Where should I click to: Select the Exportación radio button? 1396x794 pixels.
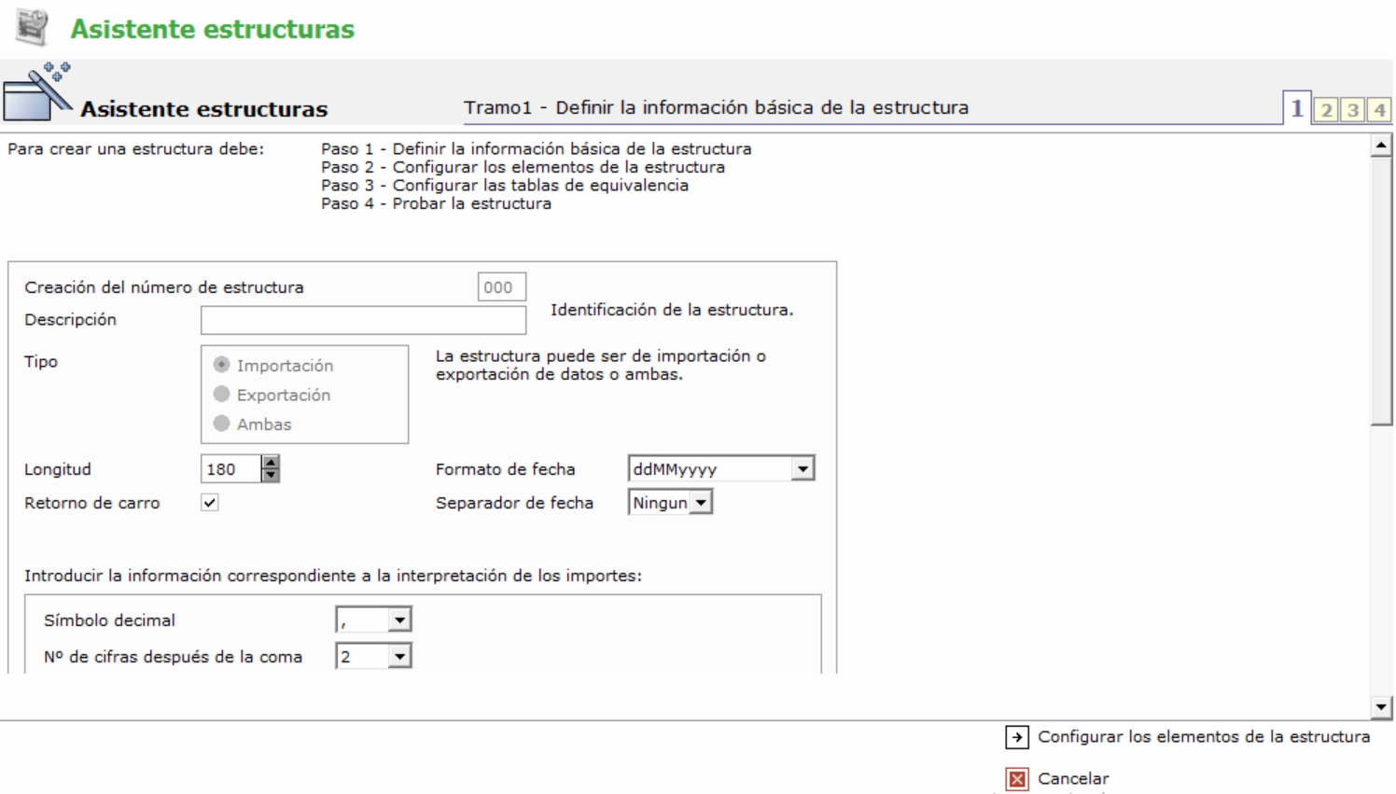(222, 395)
